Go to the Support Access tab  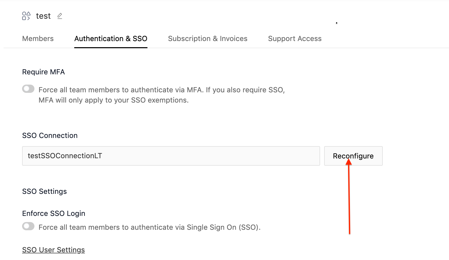(x=295, y=39)
